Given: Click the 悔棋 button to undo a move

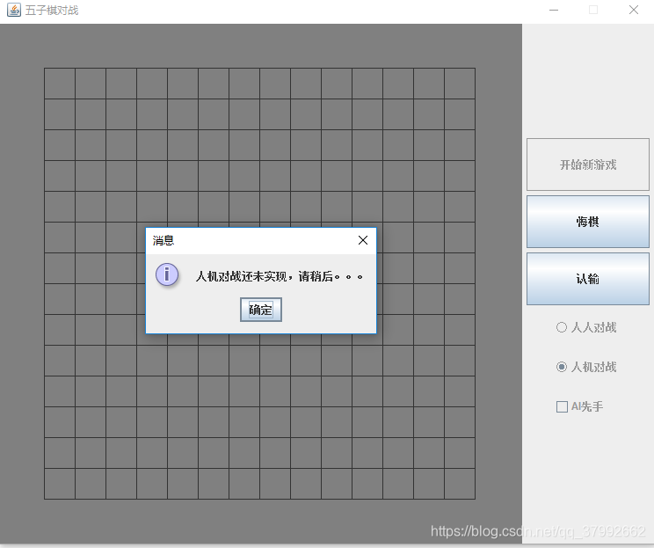Looking at the screenshot, I should coord(588,222).
